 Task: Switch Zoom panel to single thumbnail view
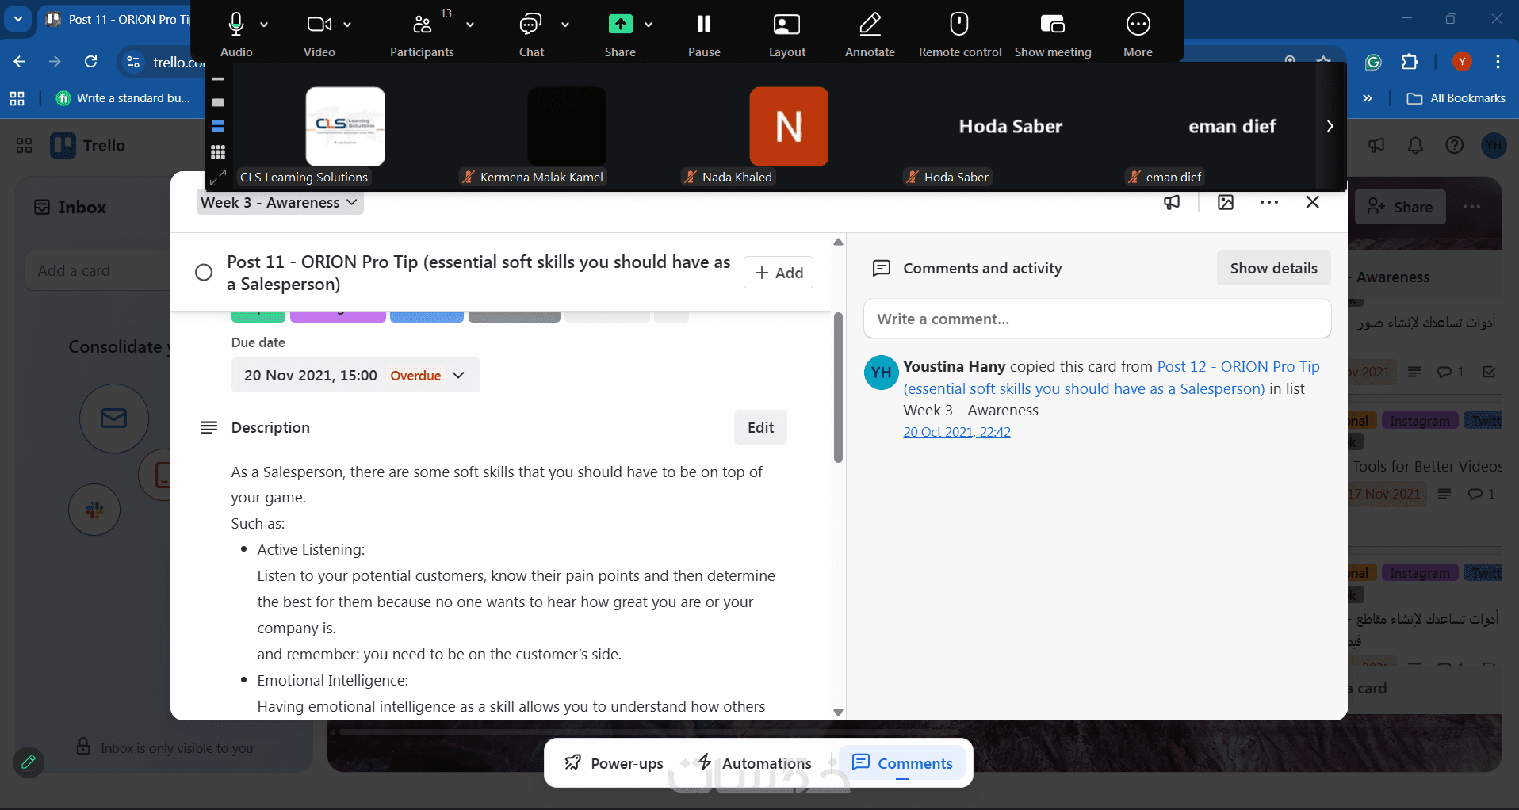click(x=218, y=102)
